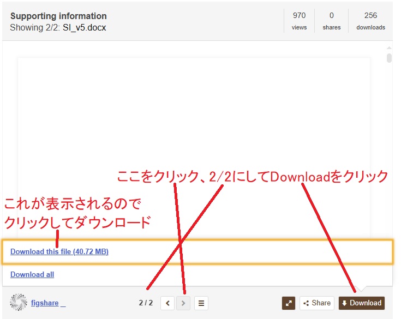Go to the previous file with the left arrow
This screenshot has height=319, width=401.
(x=168, y=303)
